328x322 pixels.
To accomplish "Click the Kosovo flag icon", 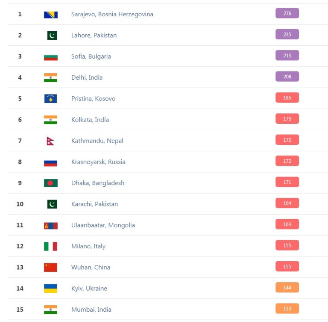I will (x=50, y=99).
